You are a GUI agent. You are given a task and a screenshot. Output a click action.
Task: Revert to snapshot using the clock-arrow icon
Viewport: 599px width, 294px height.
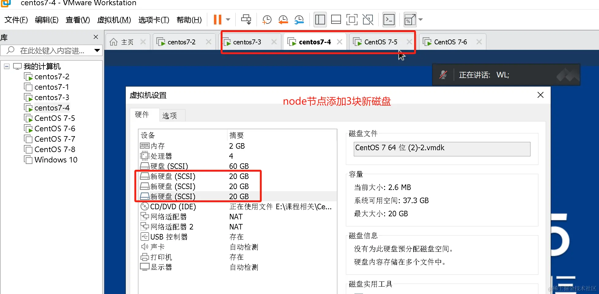tap(283, 20)
